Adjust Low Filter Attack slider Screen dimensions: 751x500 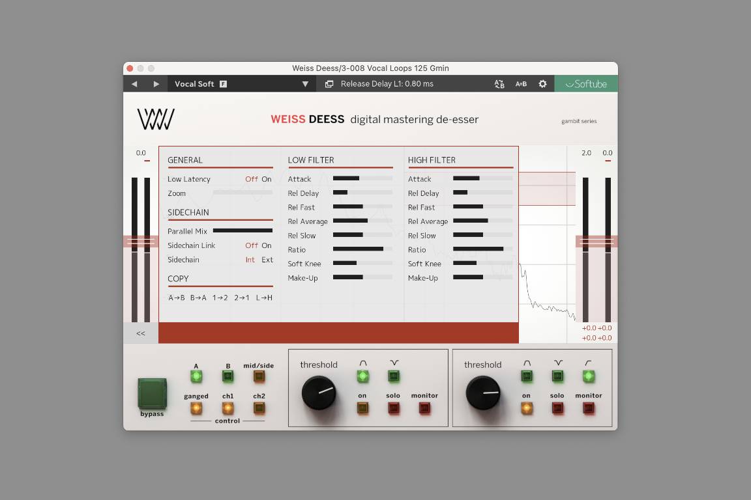(x=362, y=178)
